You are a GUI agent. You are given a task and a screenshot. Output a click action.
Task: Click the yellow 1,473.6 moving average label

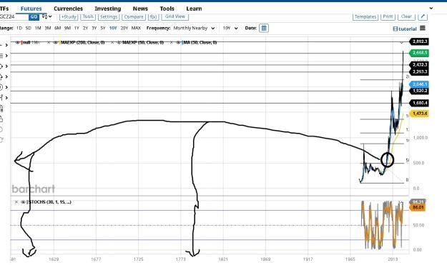pos(419,114)
